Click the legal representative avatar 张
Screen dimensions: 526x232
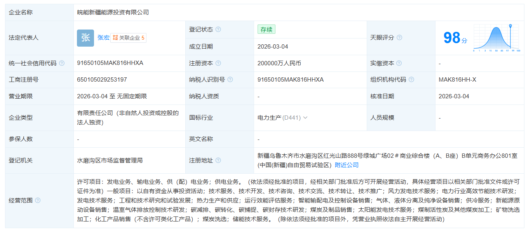coord(85,38)
